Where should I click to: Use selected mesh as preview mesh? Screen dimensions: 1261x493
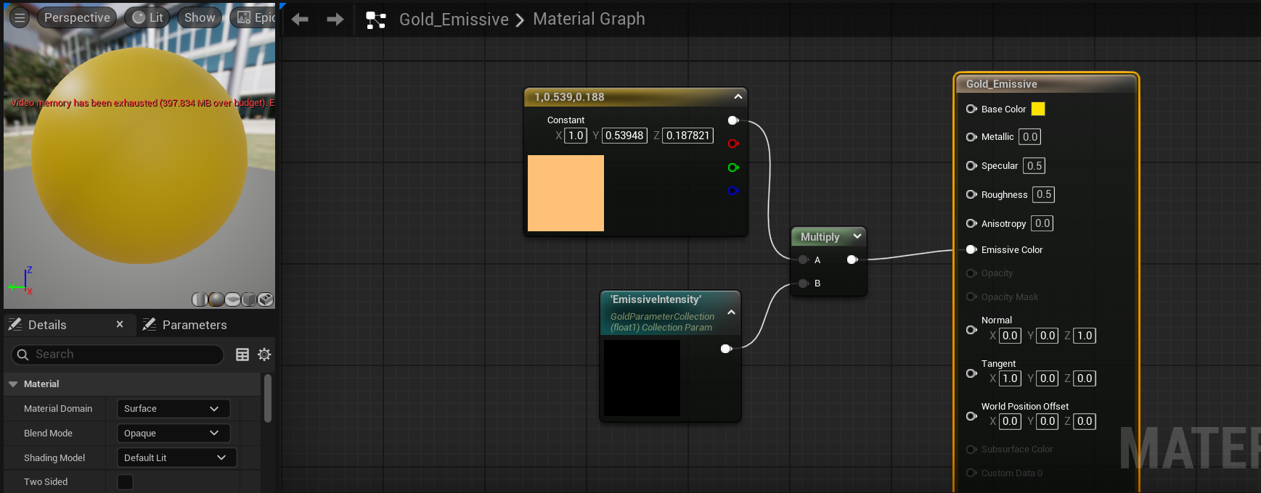coord(266,299)
